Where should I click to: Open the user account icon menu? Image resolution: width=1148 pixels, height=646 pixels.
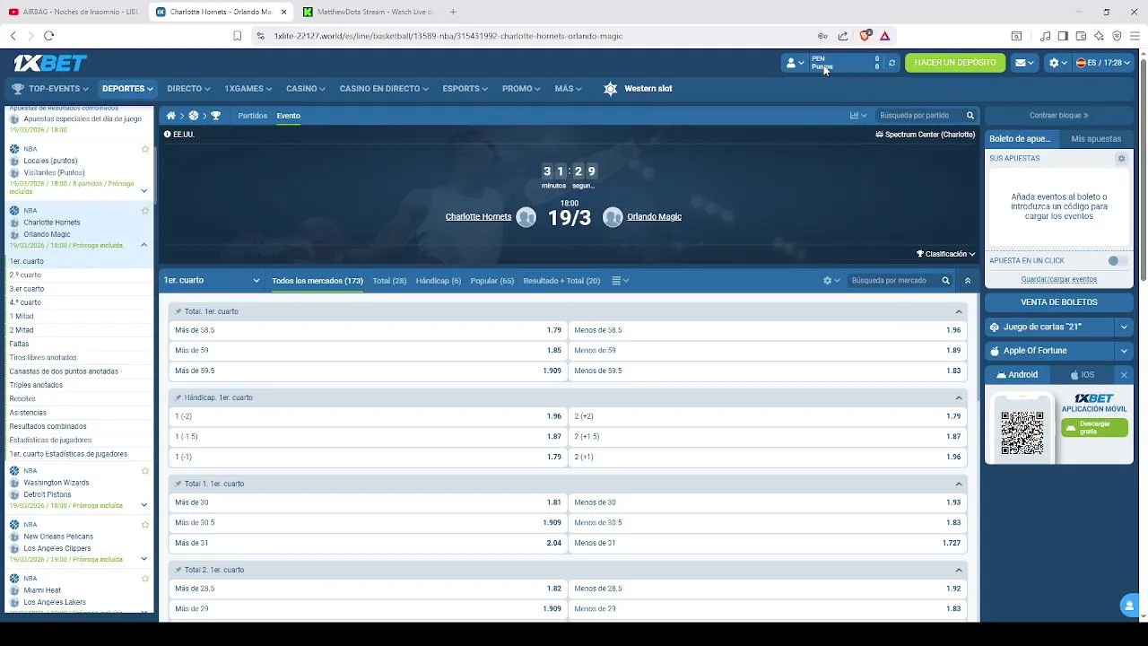pos(795,63)
